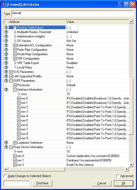The image size is (137, 190).
Task: Select the Not Set value for OS Version
Action: 71,41
